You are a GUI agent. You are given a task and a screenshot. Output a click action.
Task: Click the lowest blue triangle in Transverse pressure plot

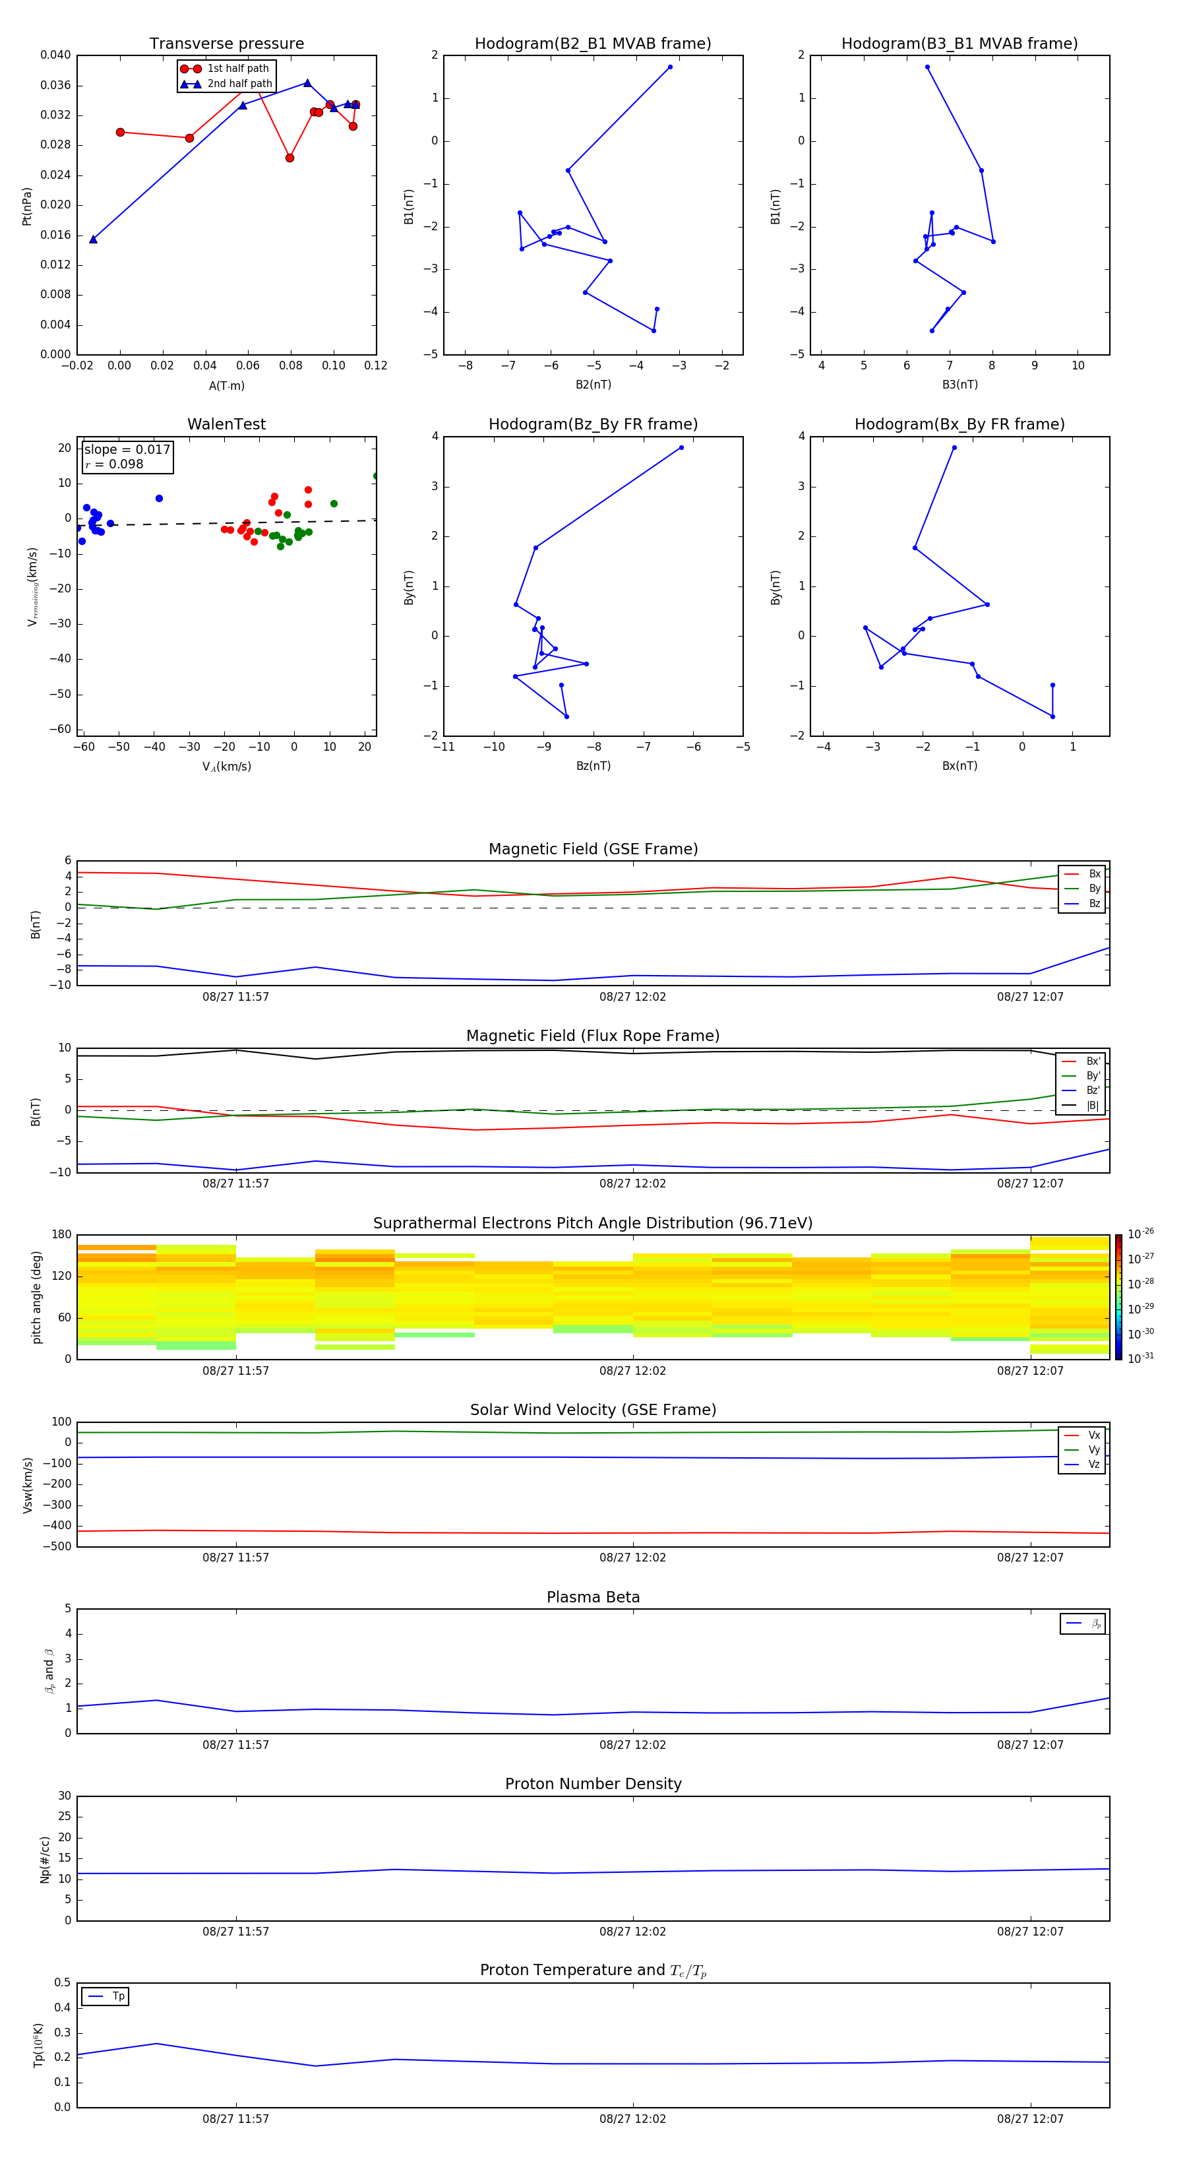(x=93, y=239)
